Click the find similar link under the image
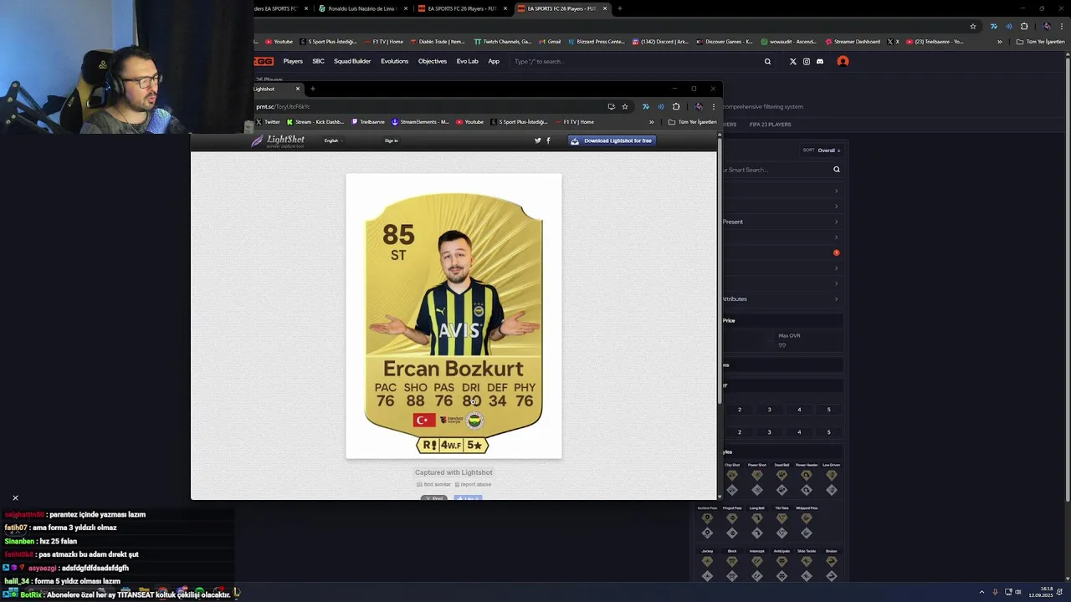 pos(433,485)
